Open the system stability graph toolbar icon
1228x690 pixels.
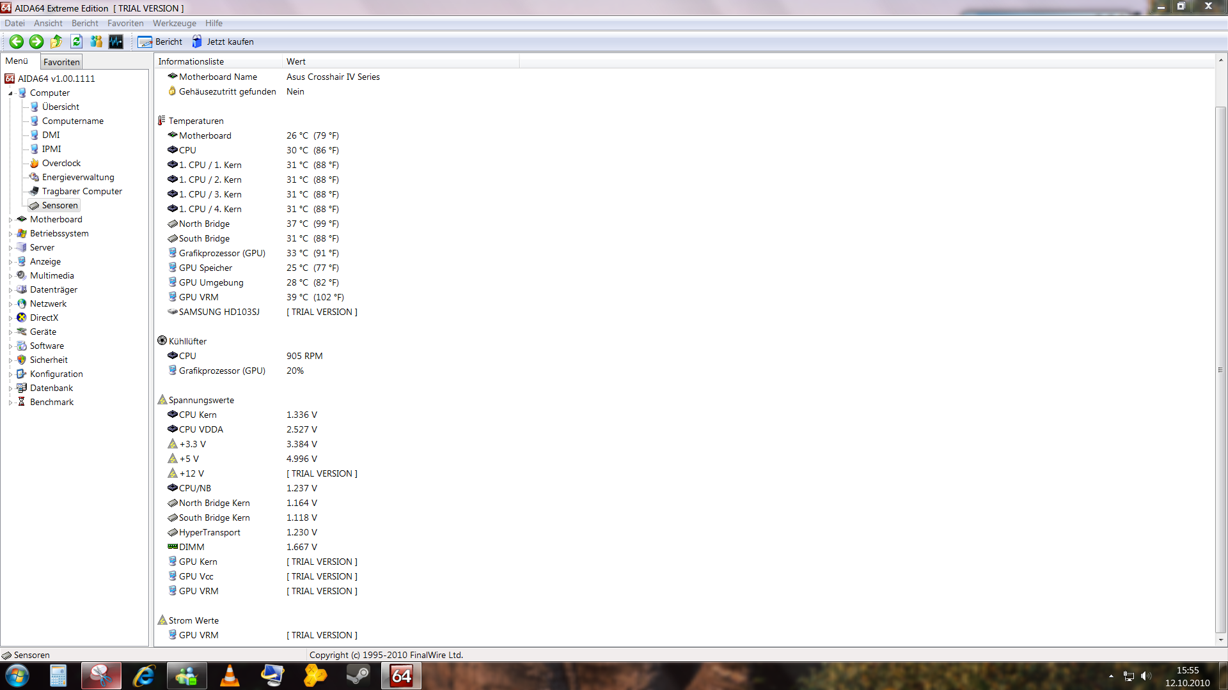click(x=116, y=42)
